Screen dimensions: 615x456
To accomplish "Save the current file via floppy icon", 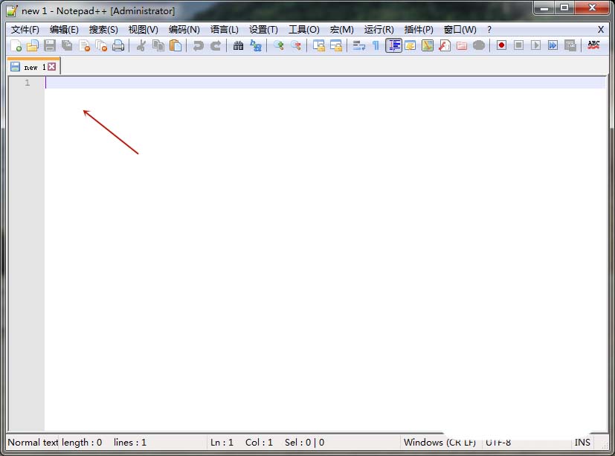I will click(50, 45).
